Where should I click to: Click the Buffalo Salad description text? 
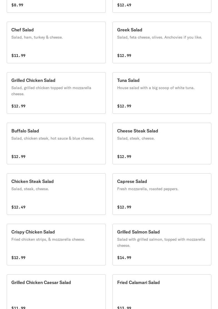coord(52,138)
